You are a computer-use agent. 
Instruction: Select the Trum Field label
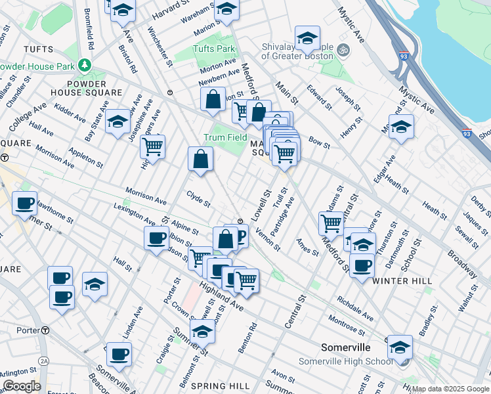point(225,137)
